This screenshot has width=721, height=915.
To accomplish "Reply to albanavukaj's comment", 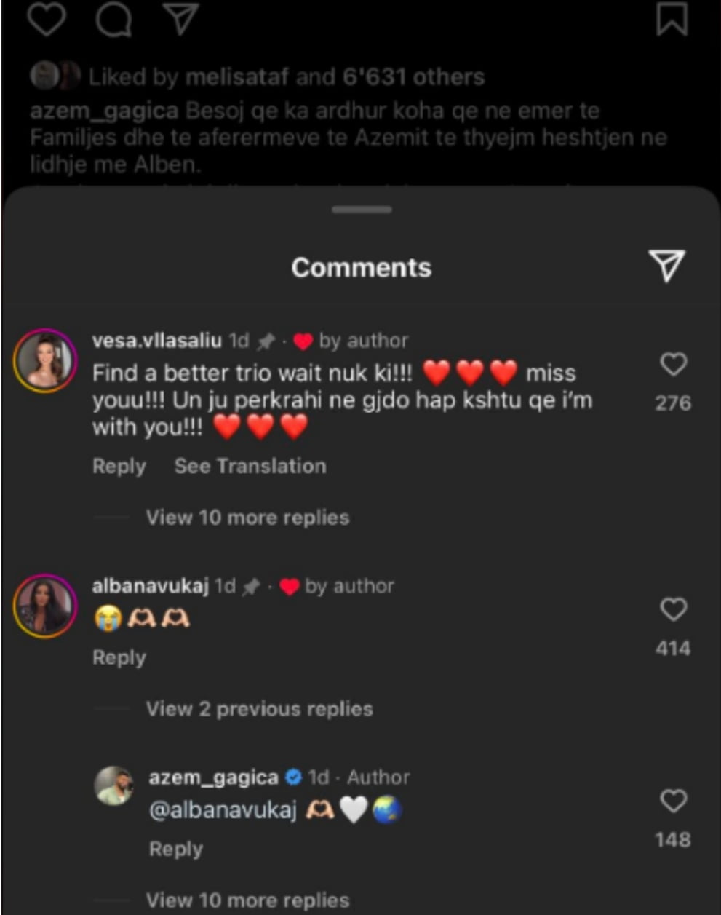I will tap(119, 658).
